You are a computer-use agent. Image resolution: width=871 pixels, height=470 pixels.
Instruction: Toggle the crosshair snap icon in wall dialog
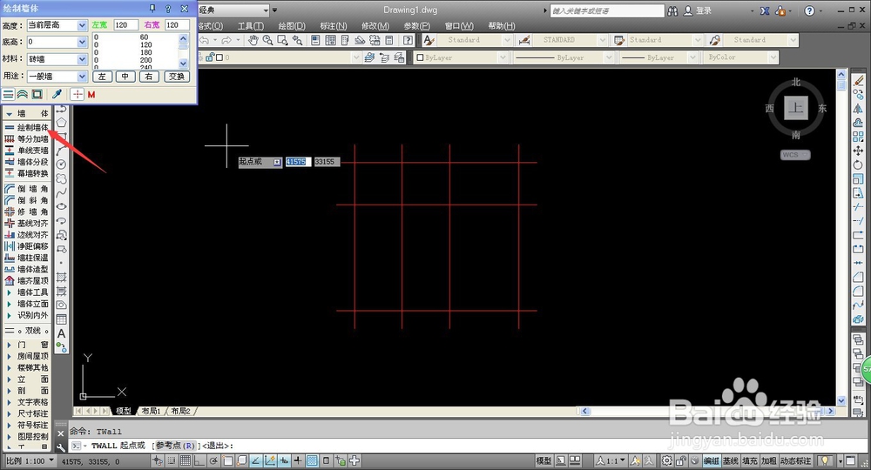click(x=78, y=94)
